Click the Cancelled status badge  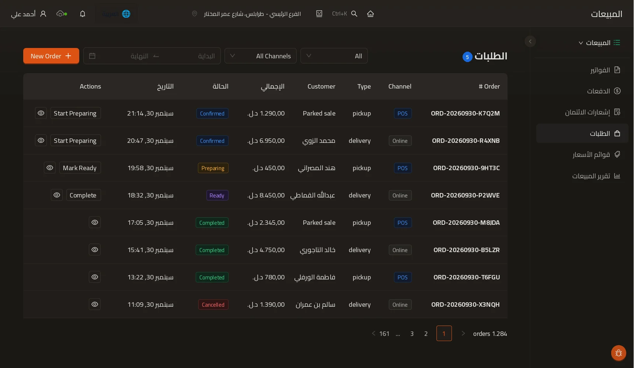click(x=213, y=305)
